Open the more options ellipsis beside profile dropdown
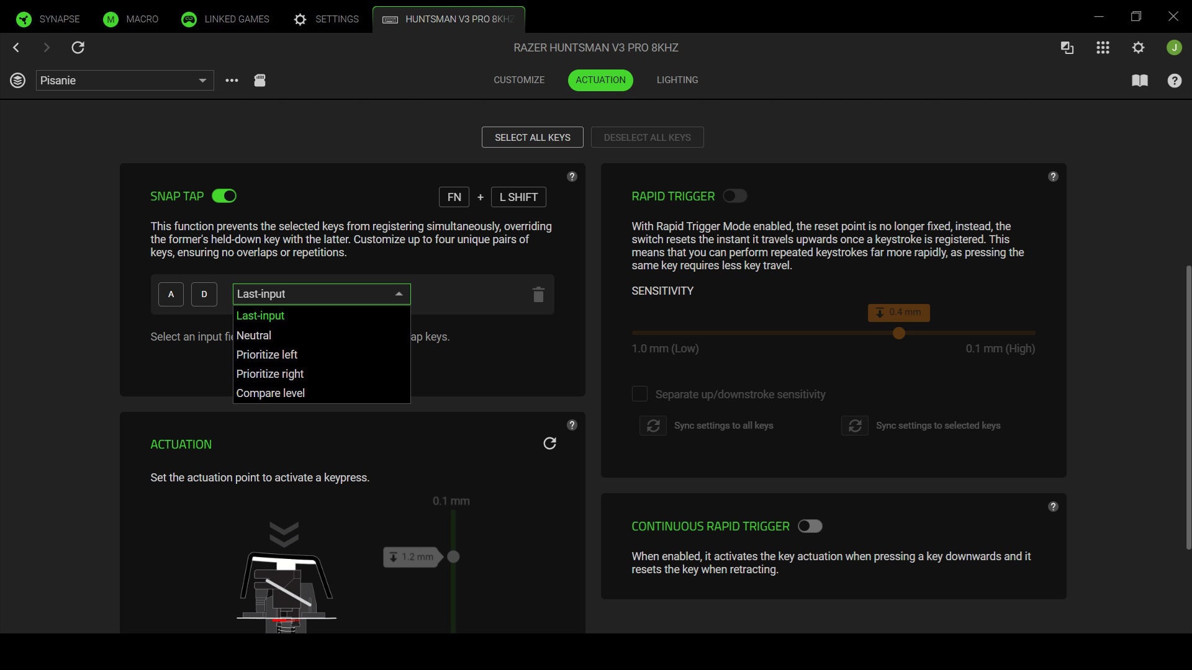The width and height of the screenshot is (1192, 670). (x=232, y=80)
